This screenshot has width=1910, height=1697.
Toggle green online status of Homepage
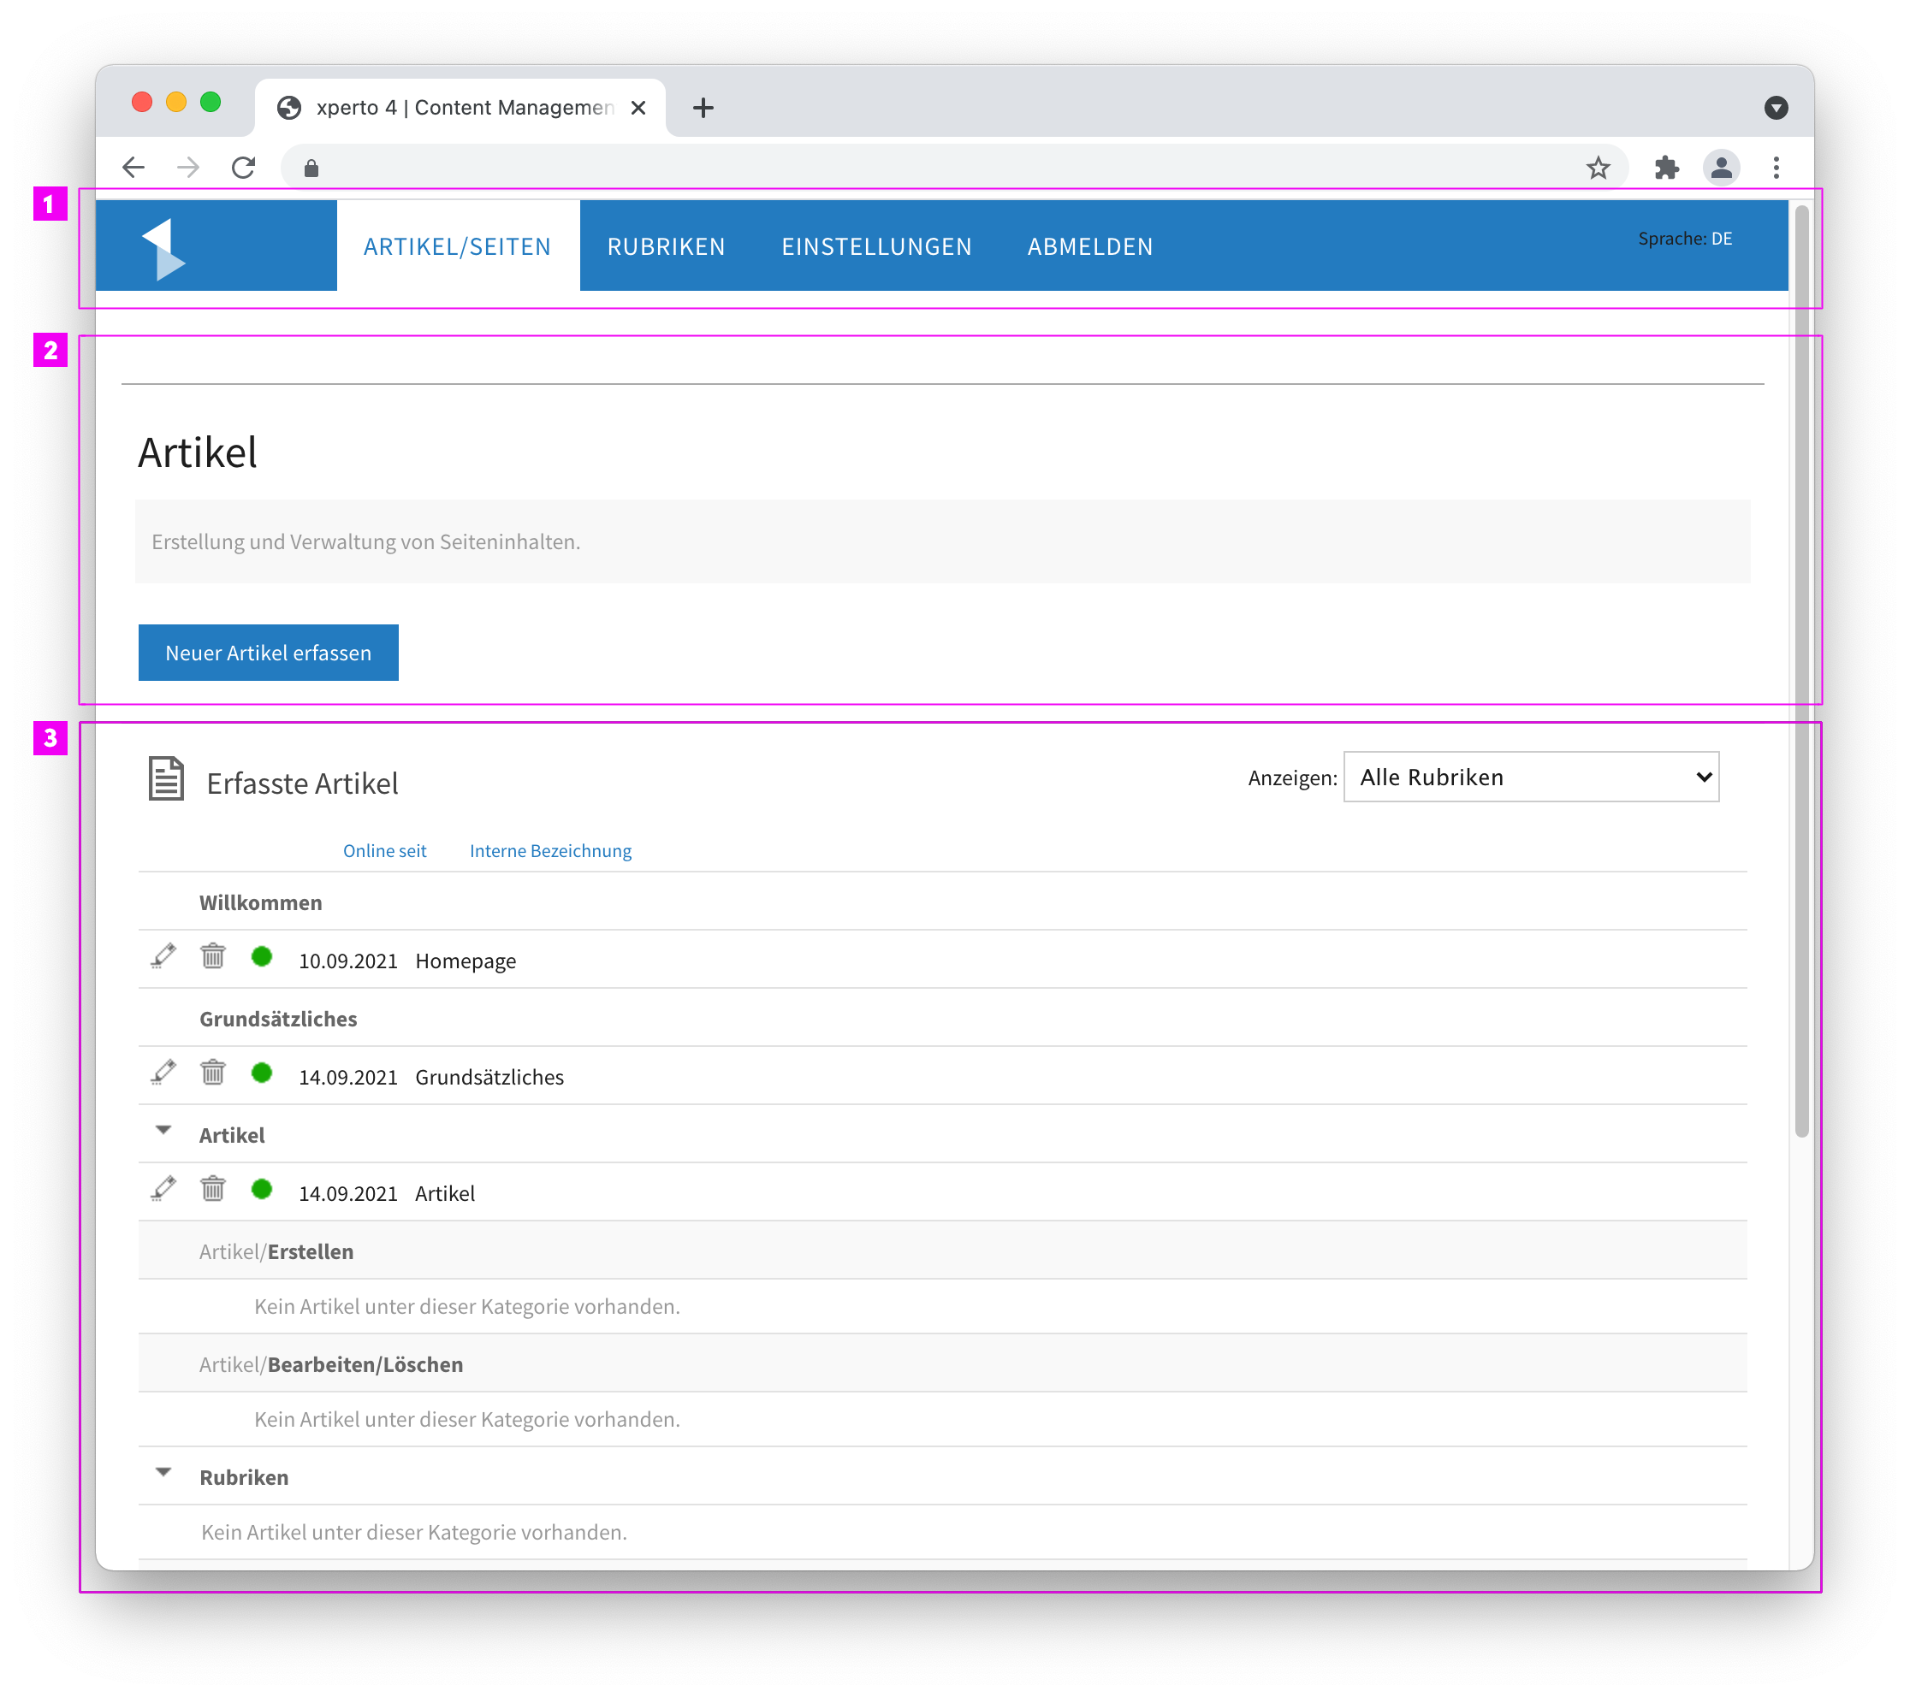pos(262,956)
